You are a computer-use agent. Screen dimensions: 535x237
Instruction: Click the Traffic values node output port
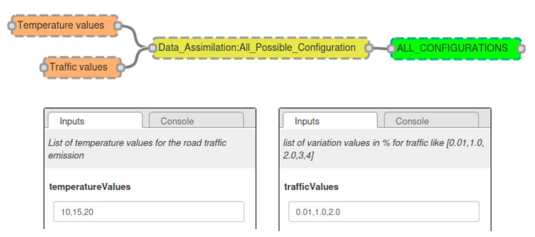(x=120, y=67)
